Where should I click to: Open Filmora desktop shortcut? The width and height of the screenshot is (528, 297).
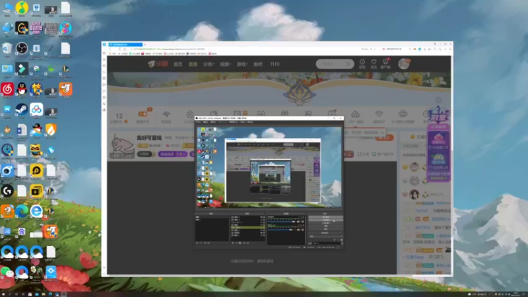pyautogui.click(x=22, y=69)
